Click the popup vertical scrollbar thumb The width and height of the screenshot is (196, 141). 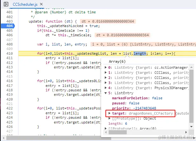pyautogui.click(x=191, y=96)
